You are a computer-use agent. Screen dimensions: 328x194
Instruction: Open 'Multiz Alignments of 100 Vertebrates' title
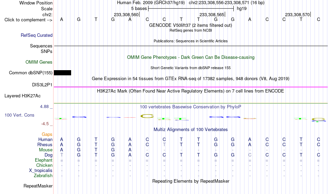[191, 130]
